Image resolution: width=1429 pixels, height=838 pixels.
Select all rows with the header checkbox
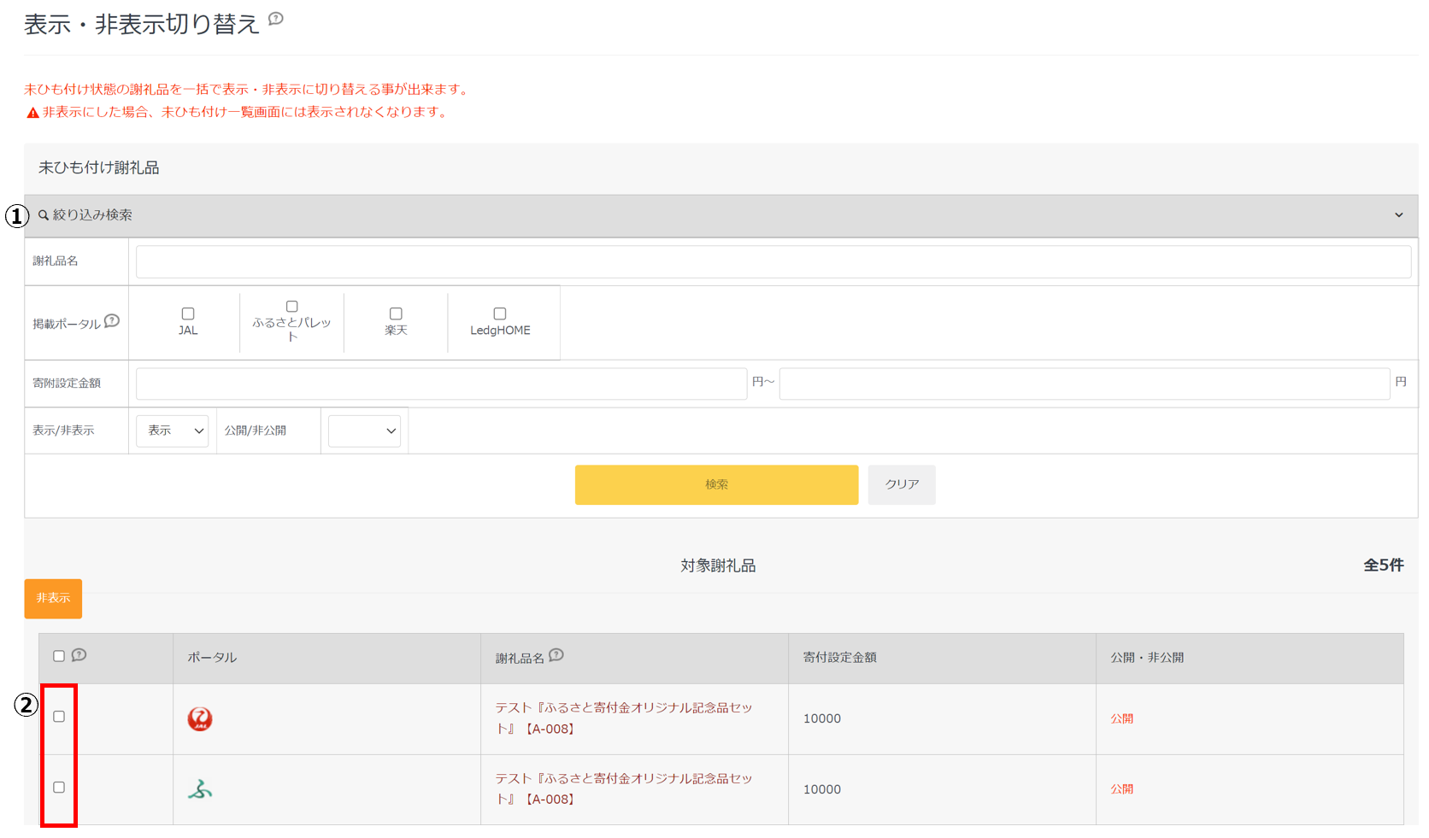coord(59,656)
